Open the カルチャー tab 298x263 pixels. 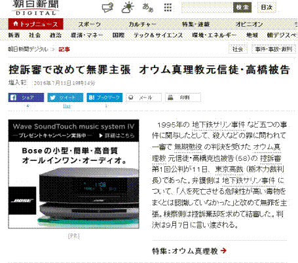(142, 24)
